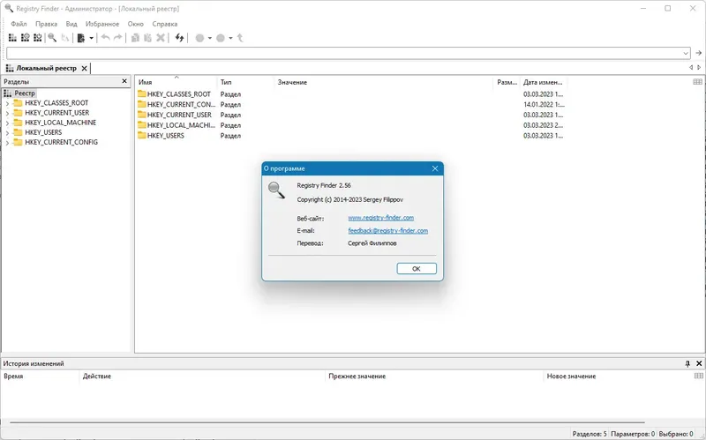Click the Up one level arrow icon
The image size is (706, 440).
coord(240,38)
